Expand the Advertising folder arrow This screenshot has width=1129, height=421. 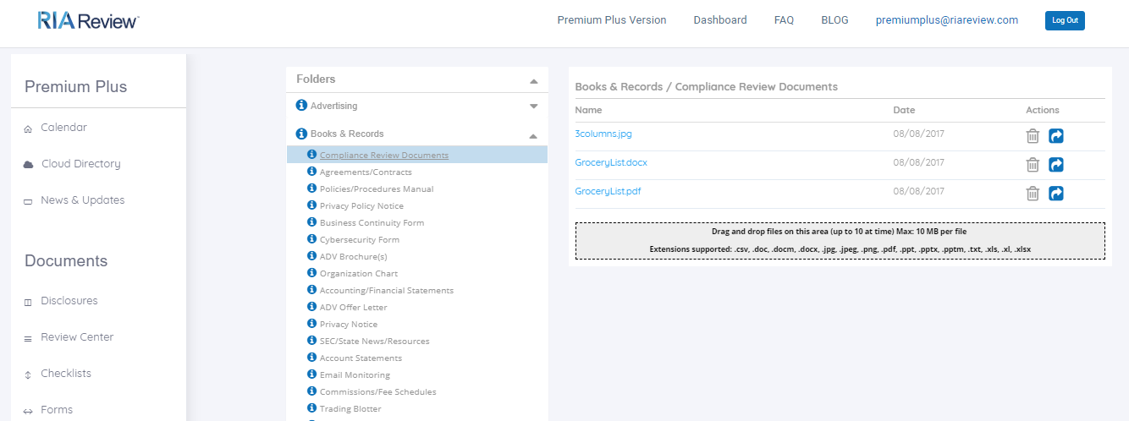534,107
